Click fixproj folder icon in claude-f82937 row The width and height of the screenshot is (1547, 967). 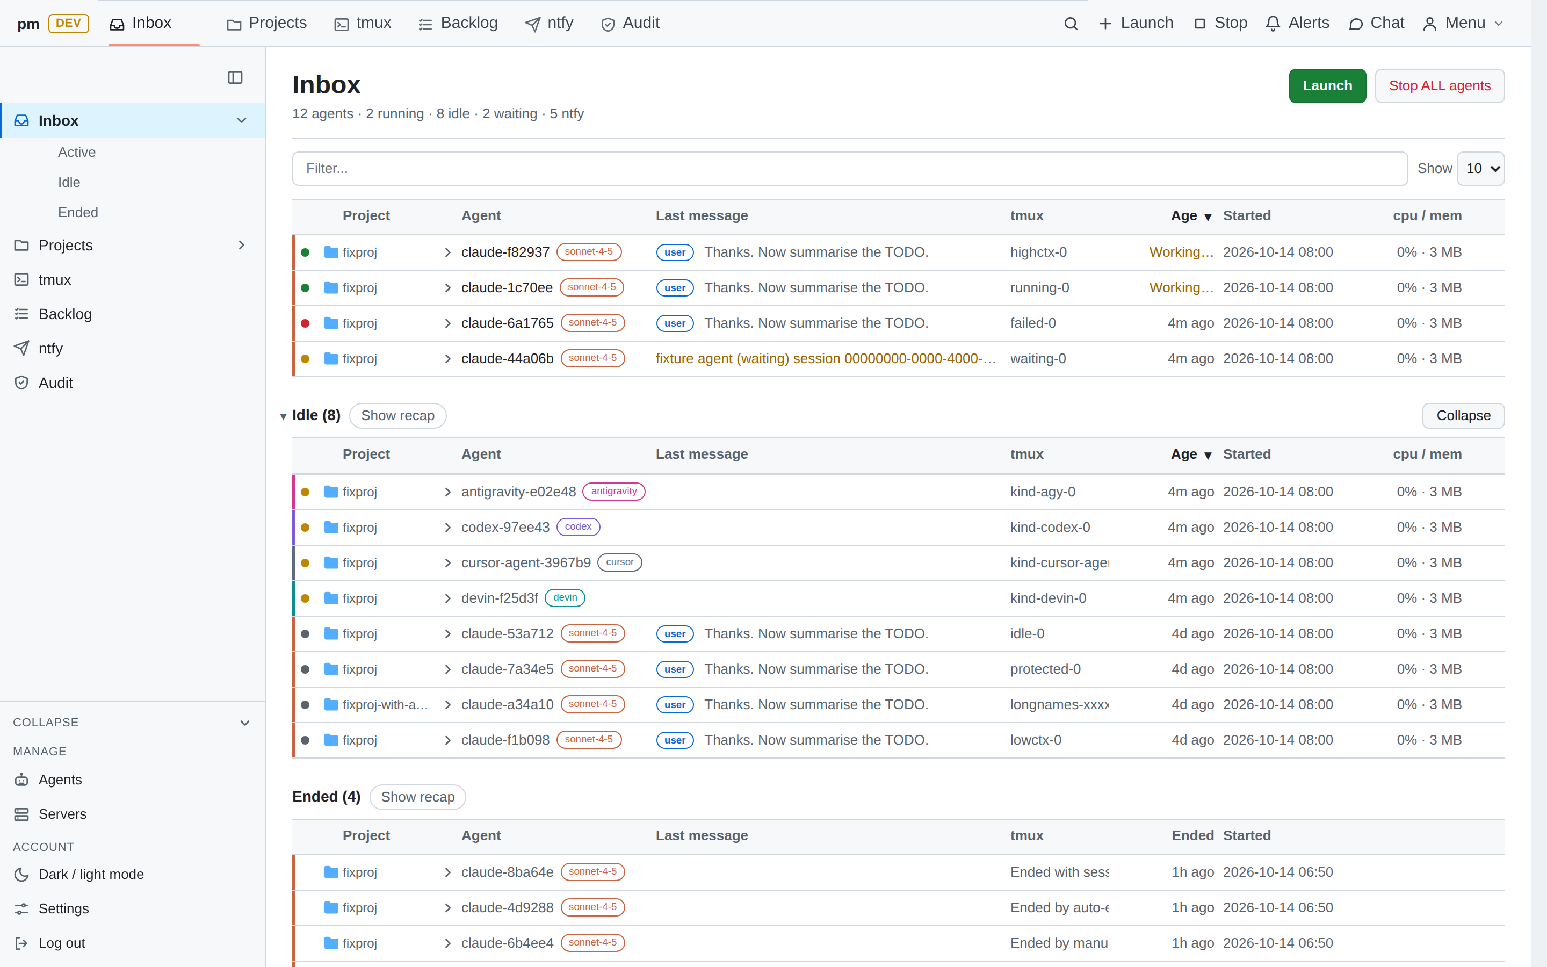[331, 252]
